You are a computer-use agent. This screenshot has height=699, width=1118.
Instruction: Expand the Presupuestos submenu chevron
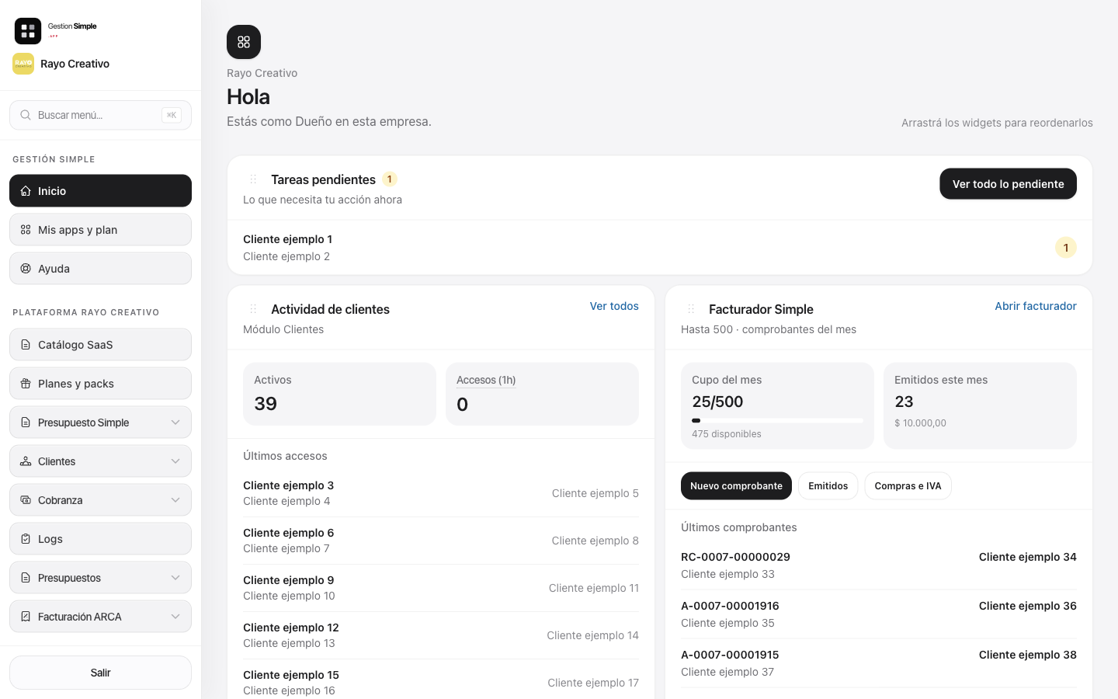coord(175,578)
